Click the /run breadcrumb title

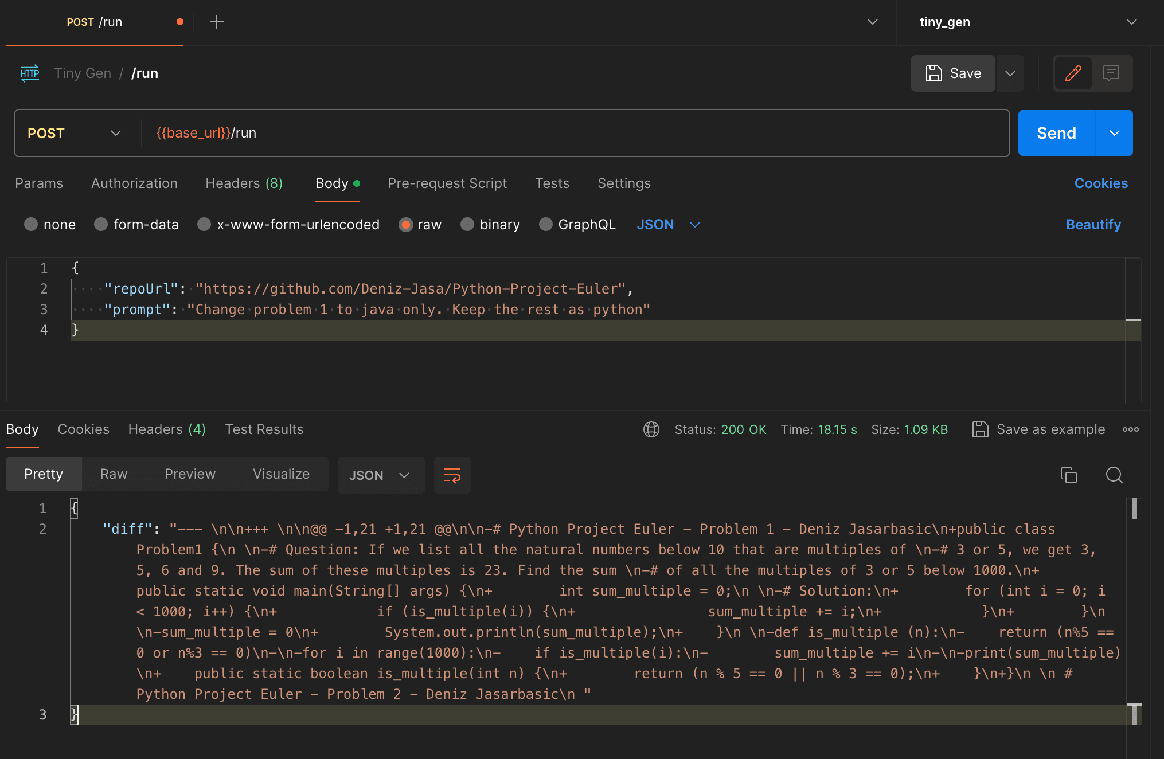144,73
